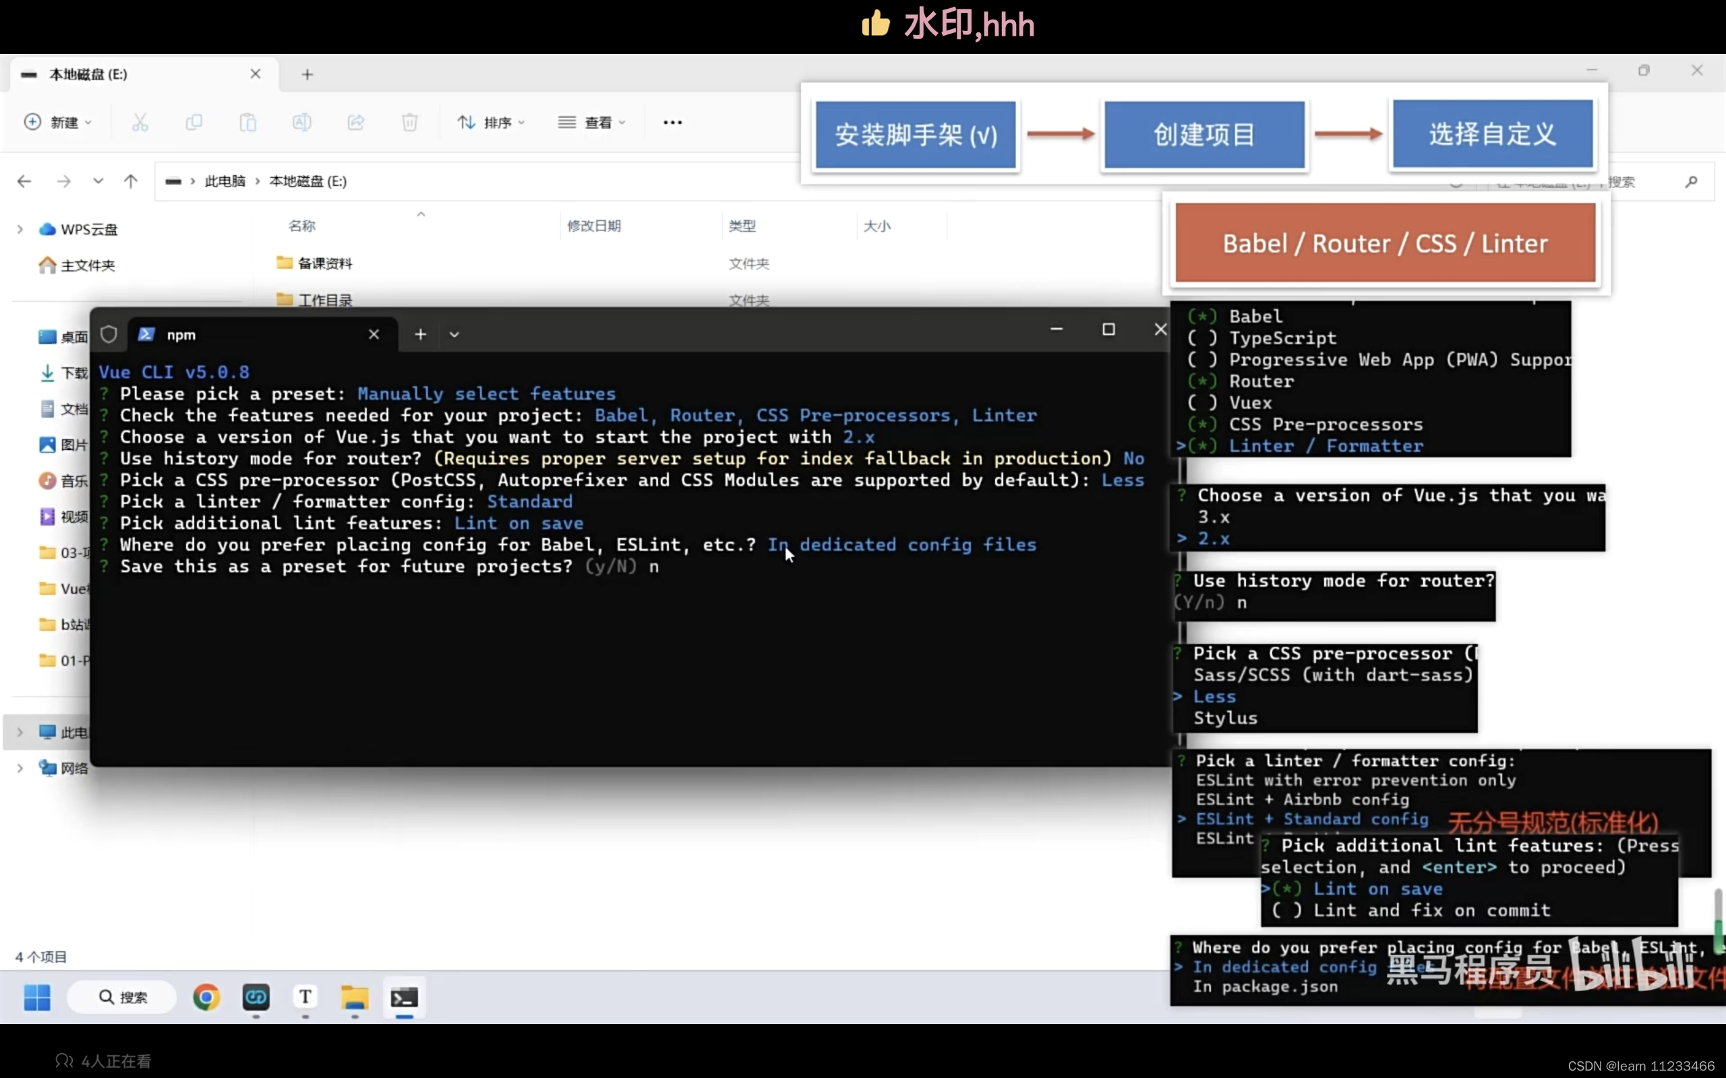The width and height of the screenshot is (1726, 1078).
Task: Open the three-dot more options menu
Action: (x=673, y=122)
